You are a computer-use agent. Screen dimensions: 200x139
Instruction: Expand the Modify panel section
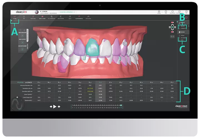(182, 22)
